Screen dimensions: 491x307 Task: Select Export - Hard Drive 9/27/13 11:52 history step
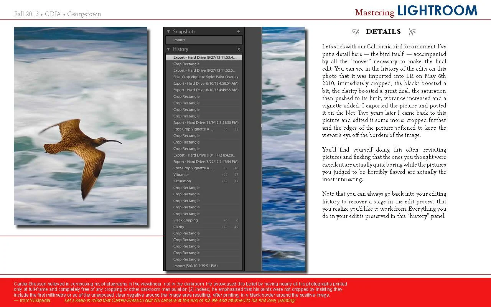coord(204,71)
